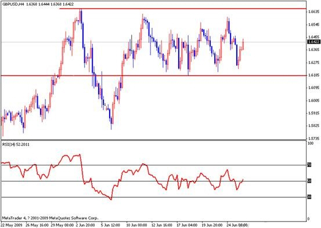
Task: Click the 1.6545 price axis label
Action: [x=313, y=24]
